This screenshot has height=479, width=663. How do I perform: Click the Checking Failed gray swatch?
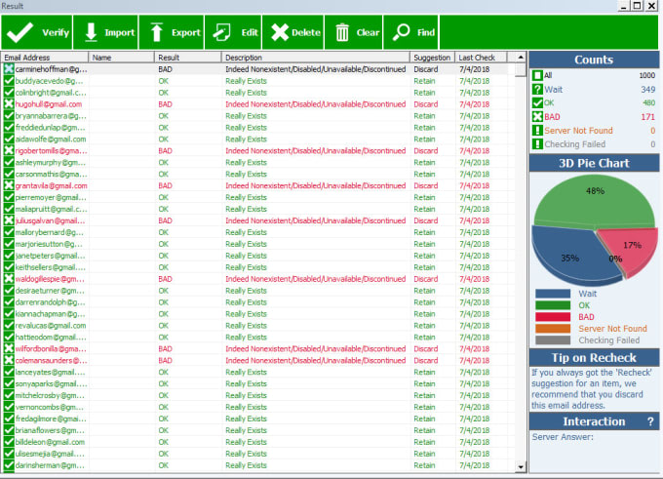point(553,340)
